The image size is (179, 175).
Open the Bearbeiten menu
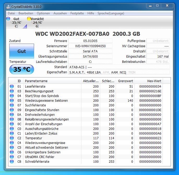point(26,13)
